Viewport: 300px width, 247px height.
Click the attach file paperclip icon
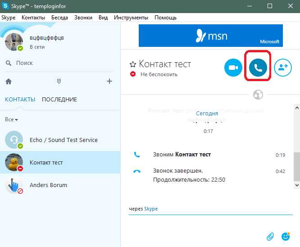click(270, 237)
